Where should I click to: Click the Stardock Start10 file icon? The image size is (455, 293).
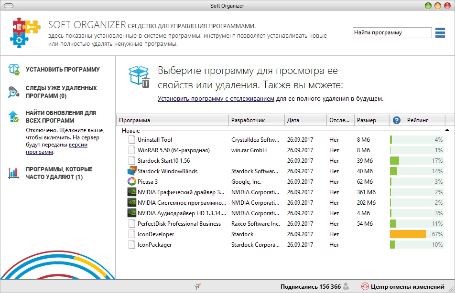(132, 160)
